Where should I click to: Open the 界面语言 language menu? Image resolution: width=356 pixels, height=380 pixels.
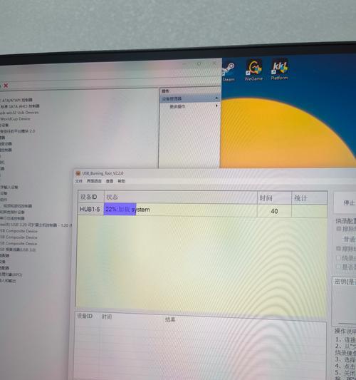pos(94,181)
